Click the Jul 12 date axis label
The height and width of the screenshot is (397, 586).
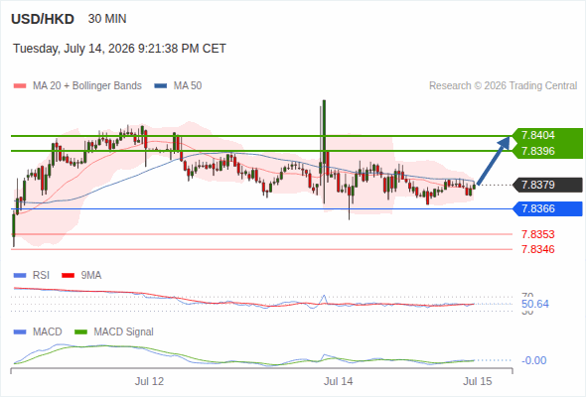pos(150,381)
